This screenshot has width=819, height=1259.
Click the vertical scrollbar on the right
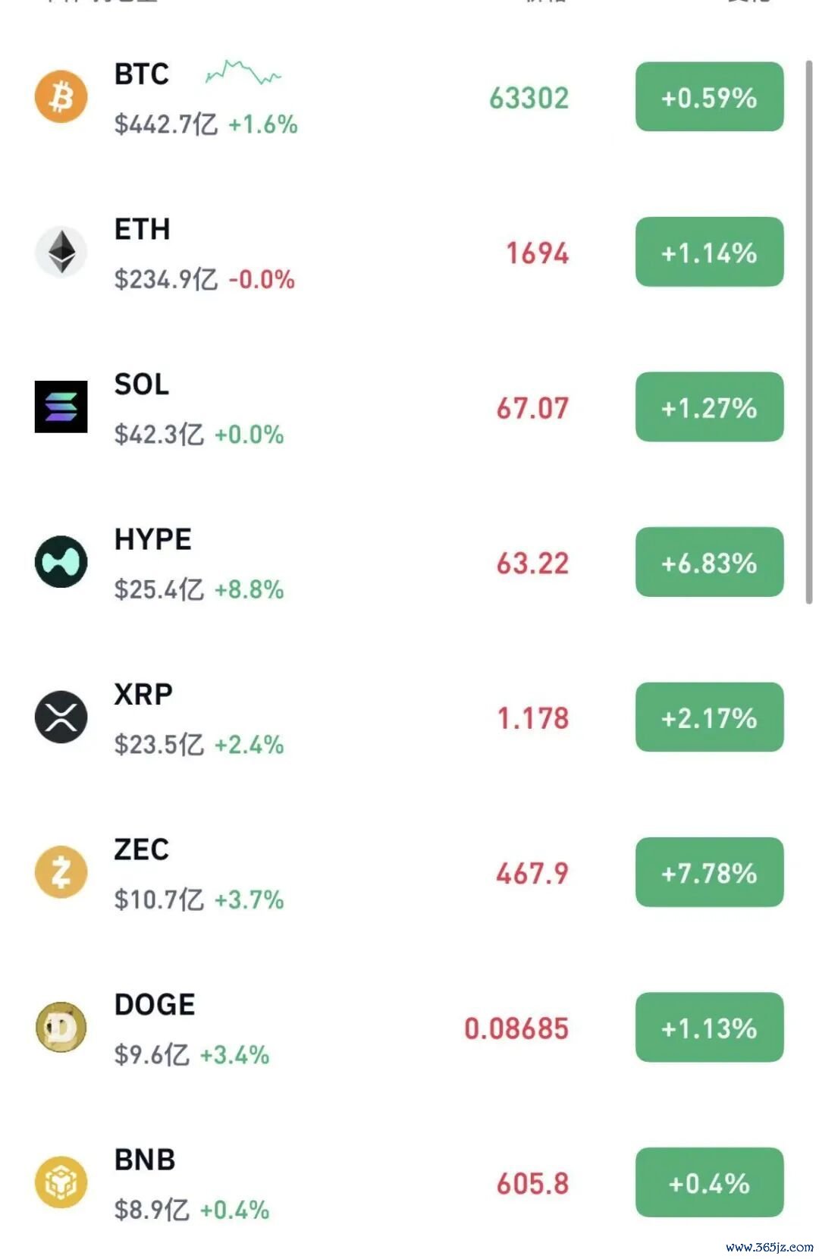(x=808, y=332)
